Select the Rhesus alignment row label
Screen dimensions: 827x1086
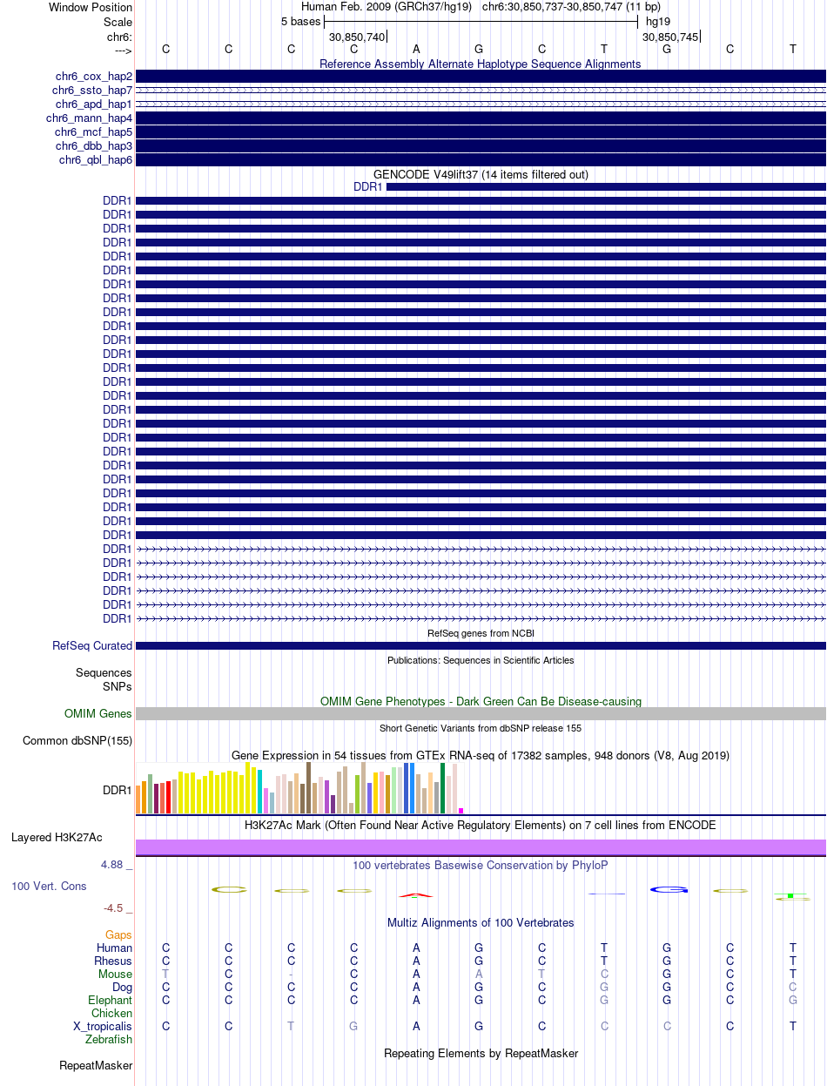pos(113,961)
